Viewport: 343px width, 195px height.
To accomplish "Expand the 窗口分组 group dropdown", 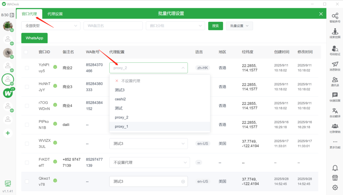I will (x=175, y=26).
